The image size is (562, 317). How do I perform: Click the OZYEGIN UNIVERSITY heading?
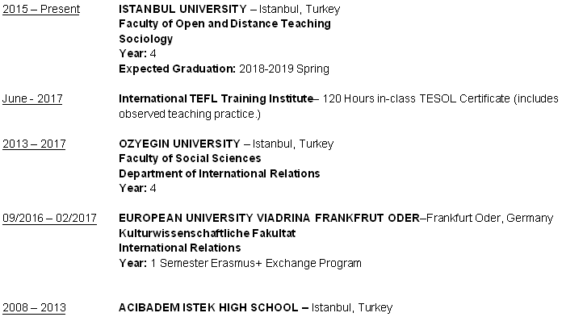coord(179,144)
